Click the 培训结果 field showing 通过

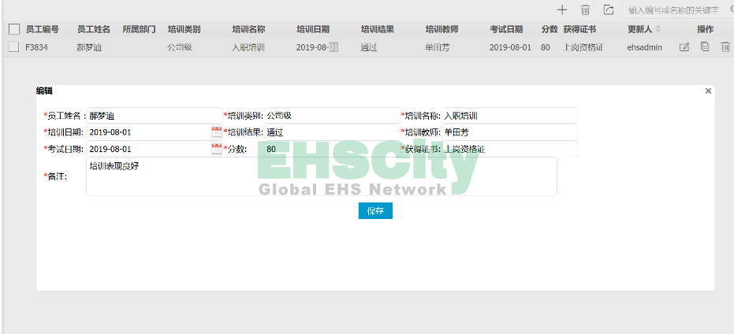[x=332, y=132]
